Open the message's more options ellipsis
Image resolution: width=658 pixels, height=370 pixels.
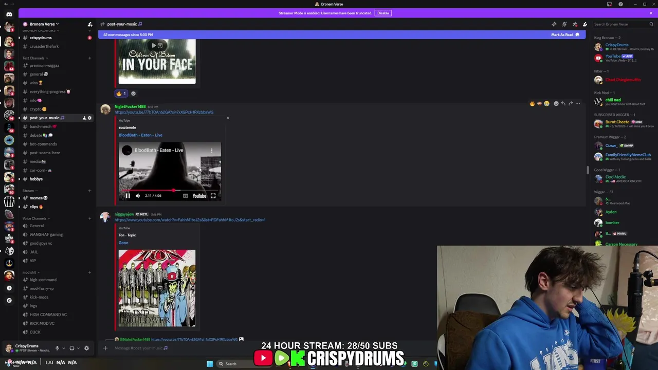577,104
